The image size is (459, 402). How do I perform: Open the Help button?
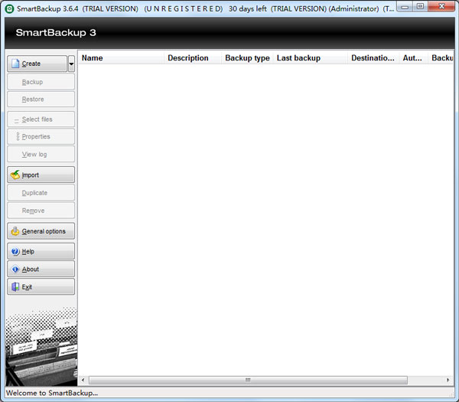[41, 251]
